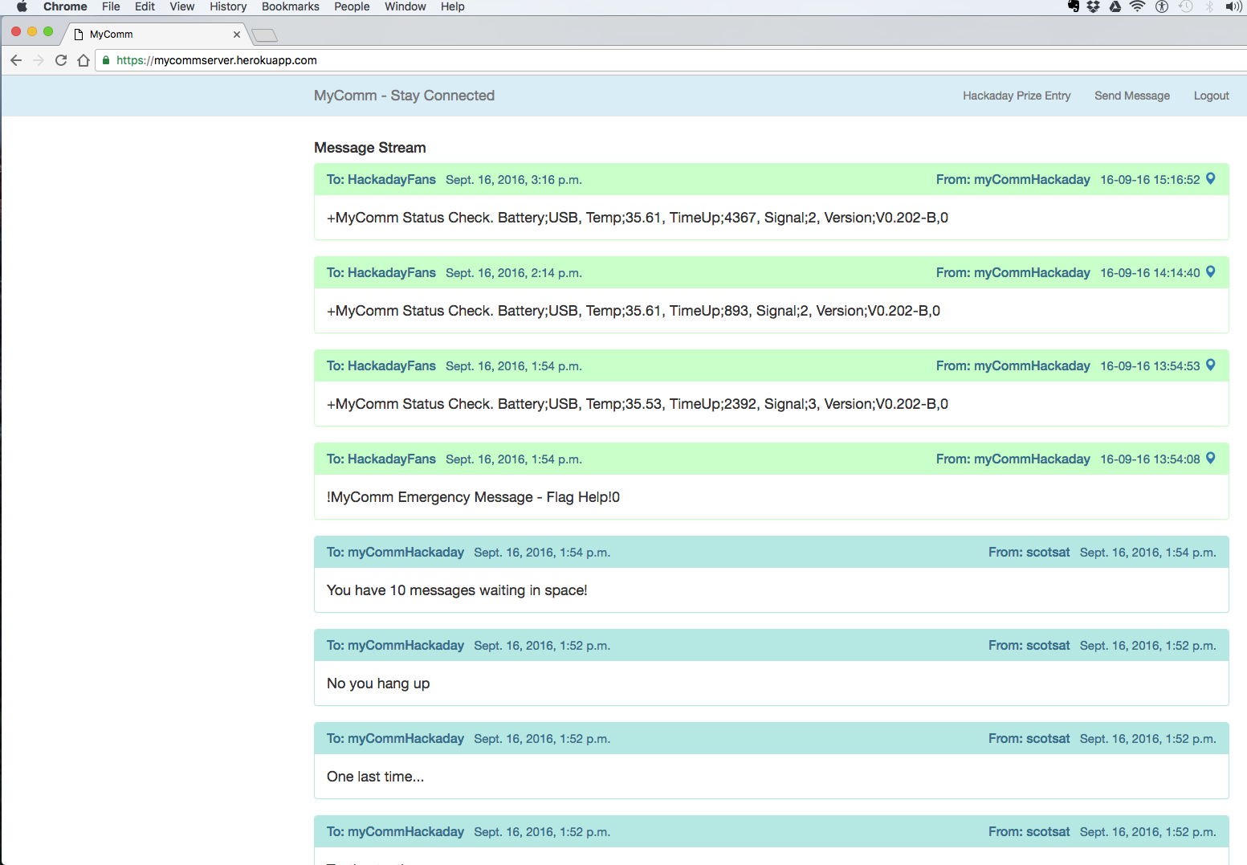
Task: Open the History menu
Action: click(x=228, y=6)
